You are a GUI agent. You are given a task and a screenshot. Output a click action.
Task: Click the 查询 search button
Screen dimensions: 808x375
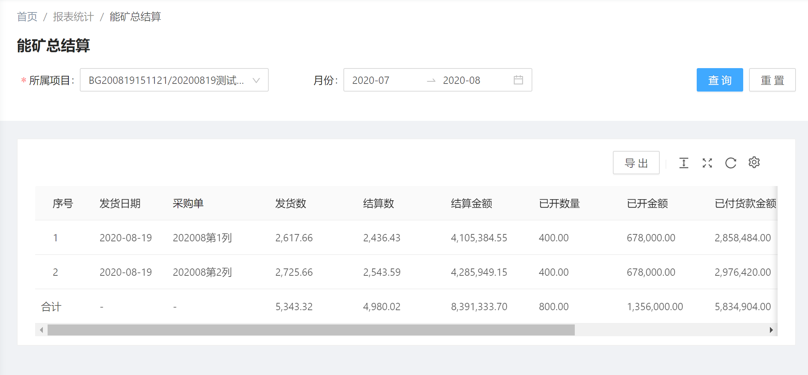(720, 80)
